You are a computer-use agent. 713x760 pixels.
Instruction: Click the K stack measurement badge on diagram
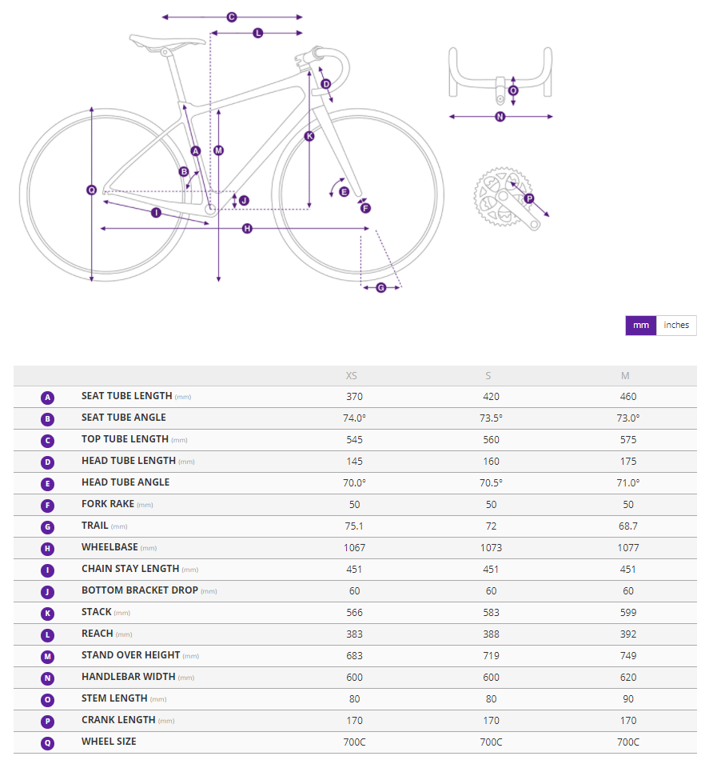(308, 137)
